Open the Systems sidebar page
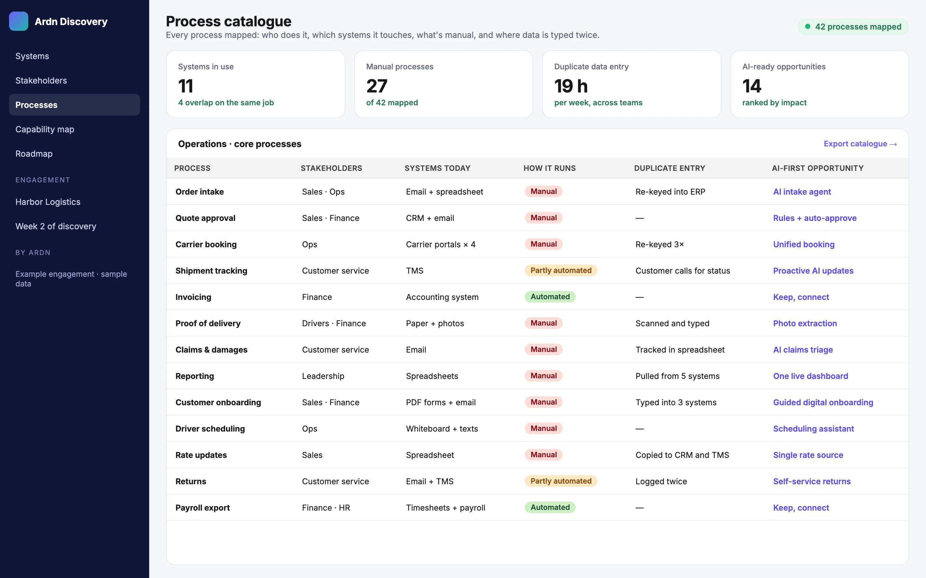The image size is (926, 578). point(75,56)
